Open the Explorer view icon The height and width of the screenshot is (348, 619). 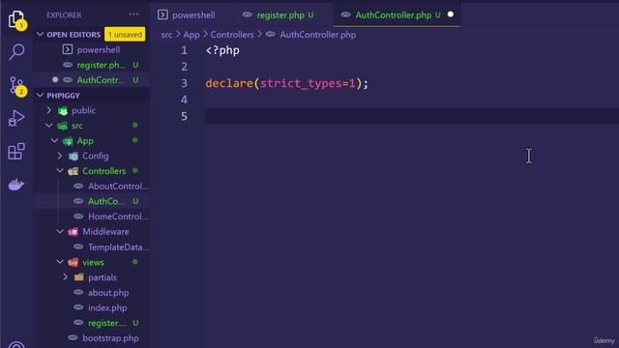tap(16, 19)
